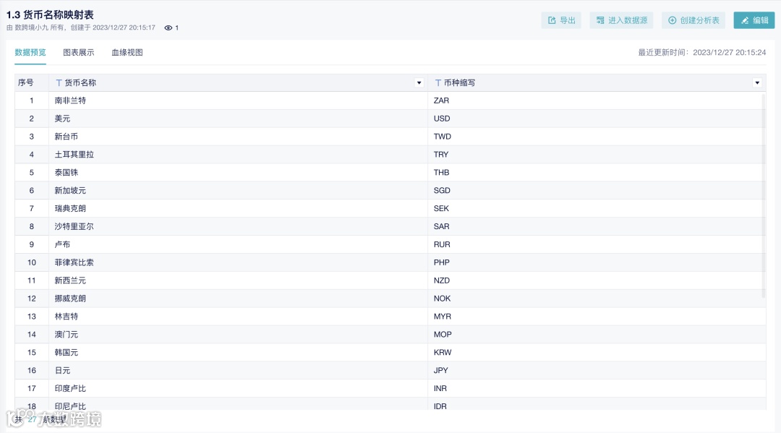
Task: Click the MYR abbreviation cell
Action: [597, 316]
